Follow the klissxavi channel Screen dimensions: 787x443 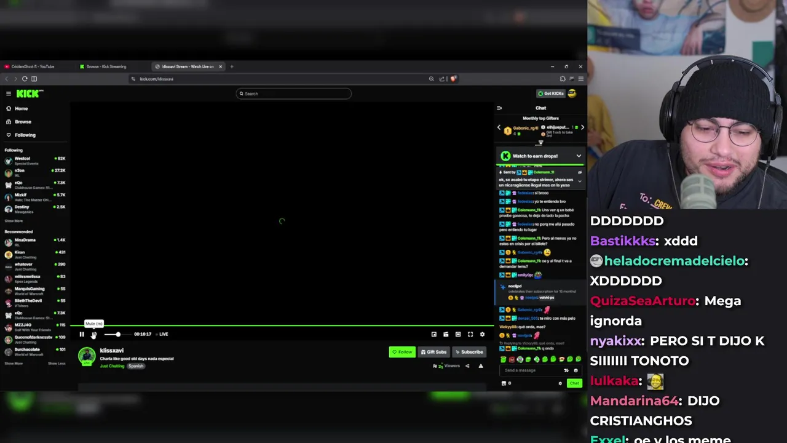[x=402, y=352]
